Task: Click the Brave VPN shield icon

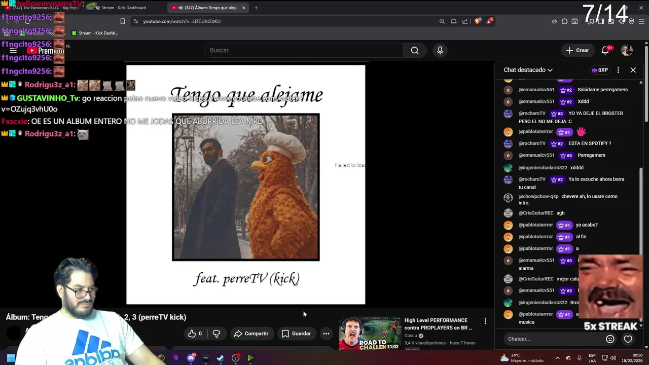Action: (x=631, y=21)
